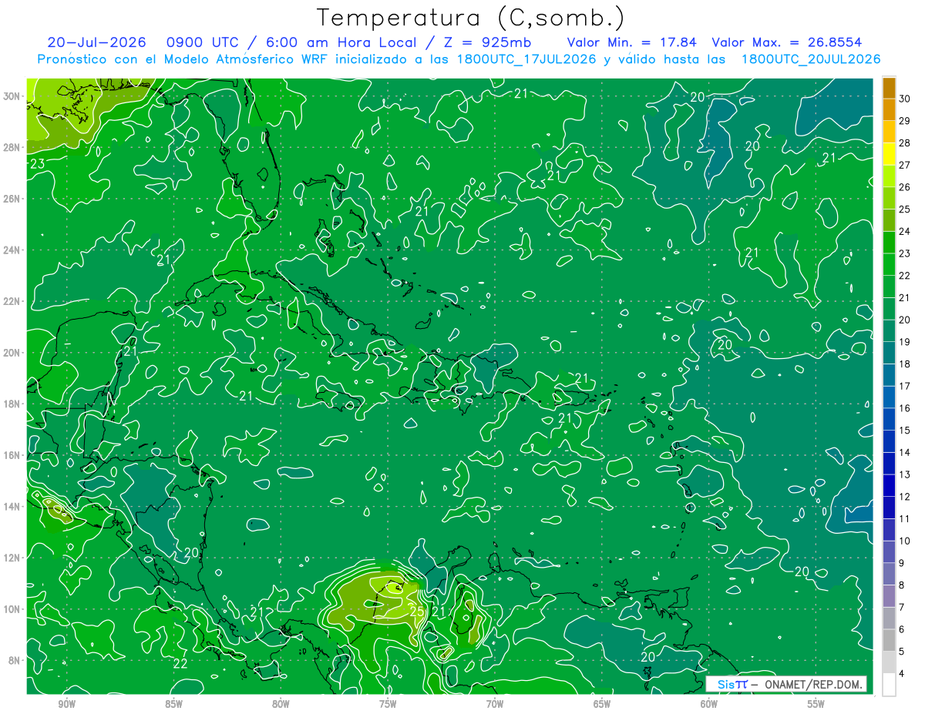Click legend scale label "4"

[902, 674]
